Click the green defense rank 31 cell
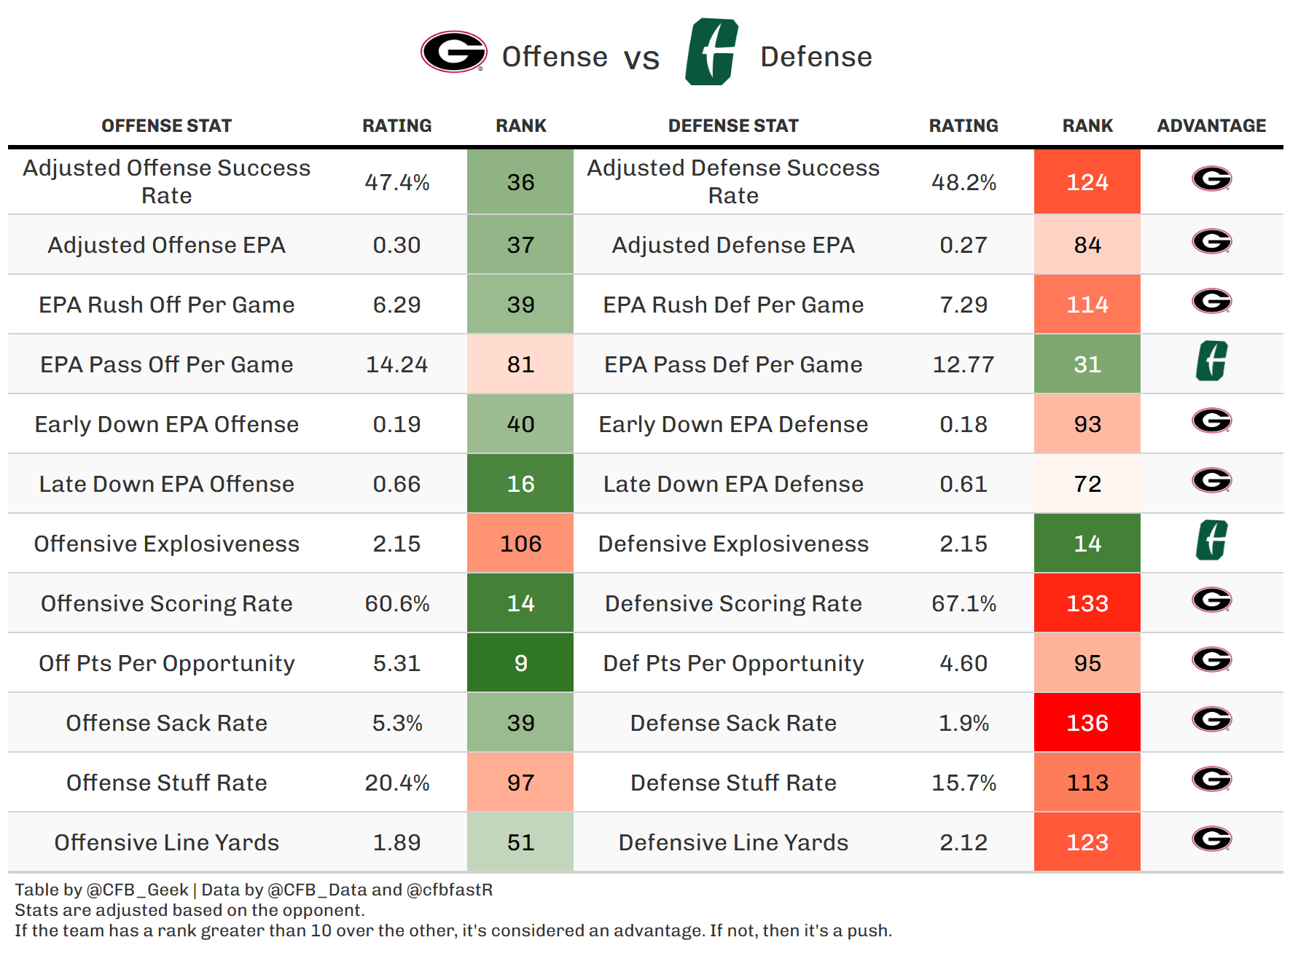 point(1087,364)
